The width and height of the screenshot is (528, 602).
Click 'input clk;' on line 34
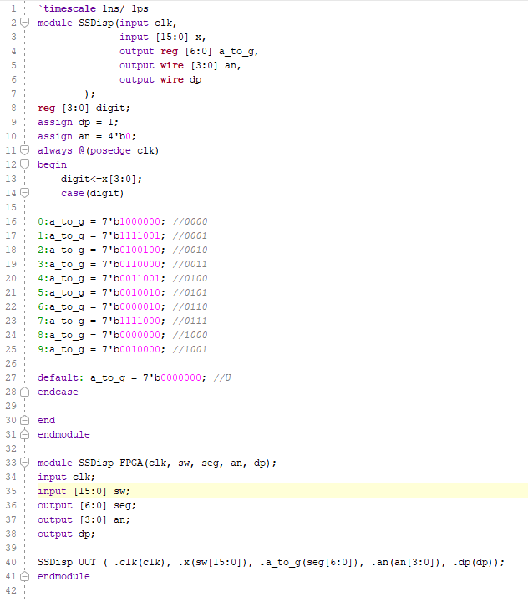pos(67,478)
